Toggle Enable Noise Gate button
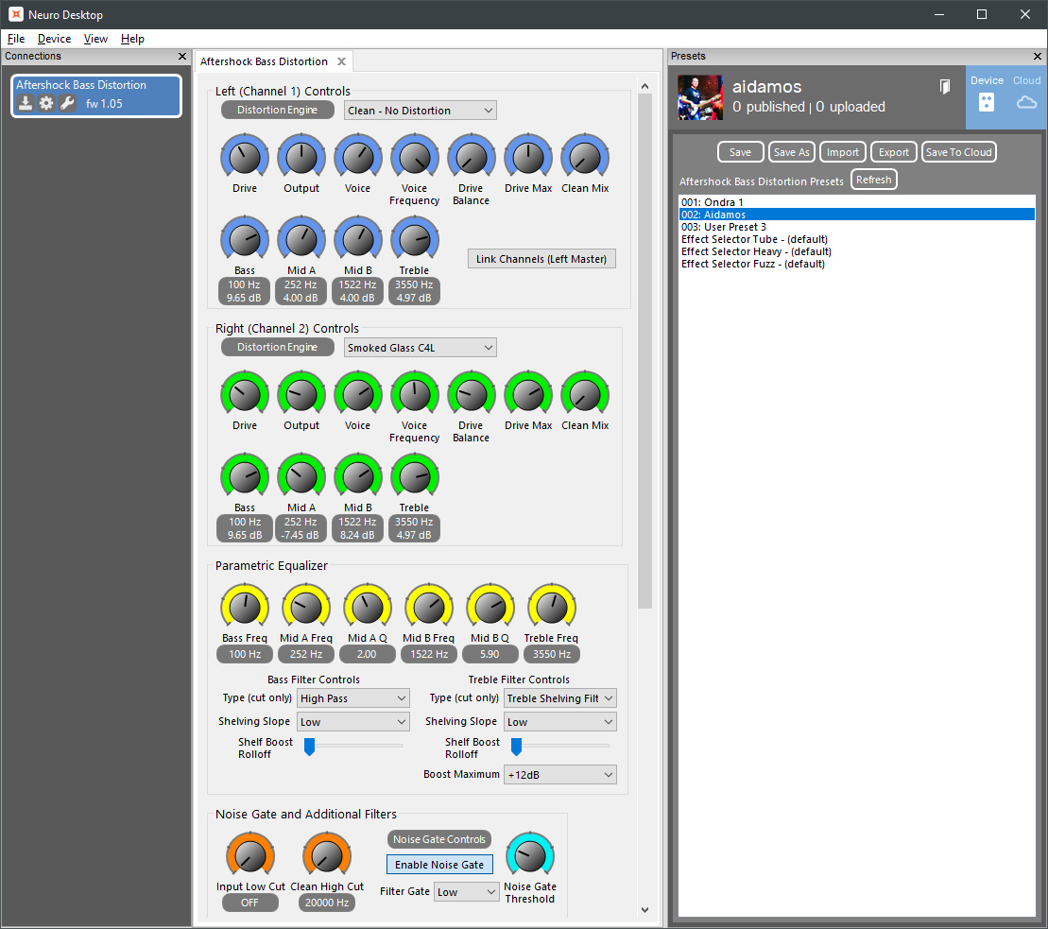Screen dimensions: 1048x929 (439, 864)
